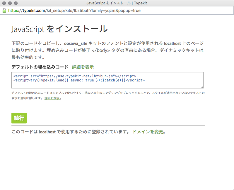Click the bold oosawa_site kit name
Image resolution: width=234 pixels, height=190 pixels.
tap(76, 43)
